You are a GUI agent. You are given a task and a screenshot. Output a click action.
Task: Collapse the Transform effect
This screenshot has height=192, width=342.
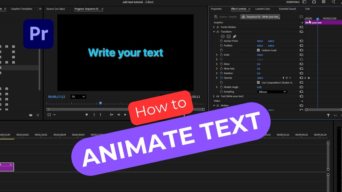point(214,32)
